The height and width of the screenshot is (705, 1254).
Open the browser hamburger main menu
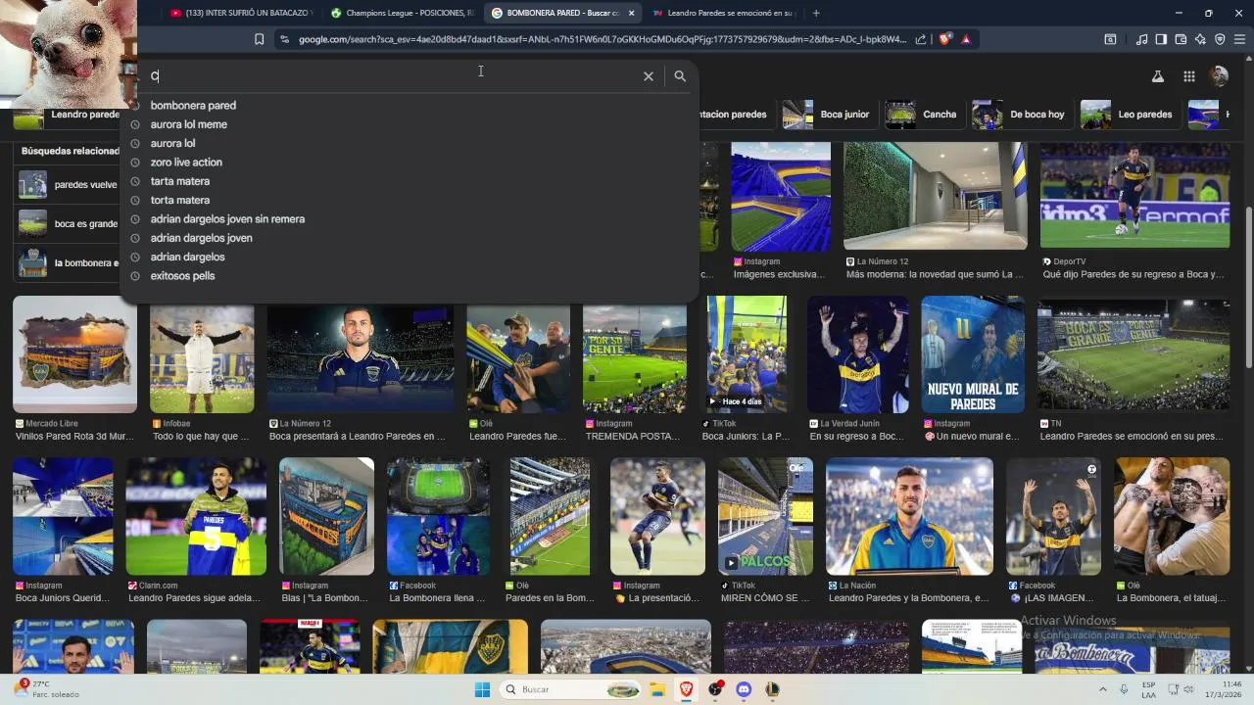[x=1239, y=39]
